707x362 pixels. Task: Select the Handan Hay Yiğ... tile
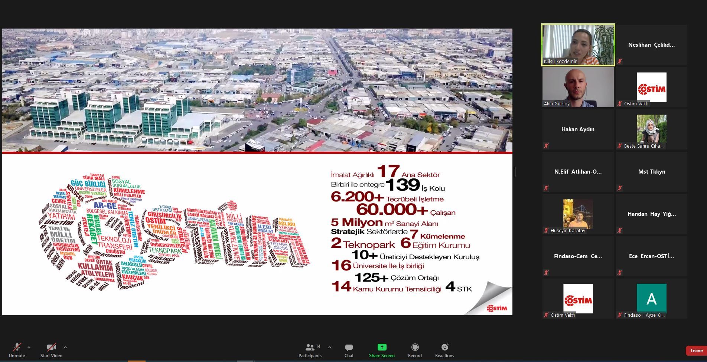tap(652, 214)
